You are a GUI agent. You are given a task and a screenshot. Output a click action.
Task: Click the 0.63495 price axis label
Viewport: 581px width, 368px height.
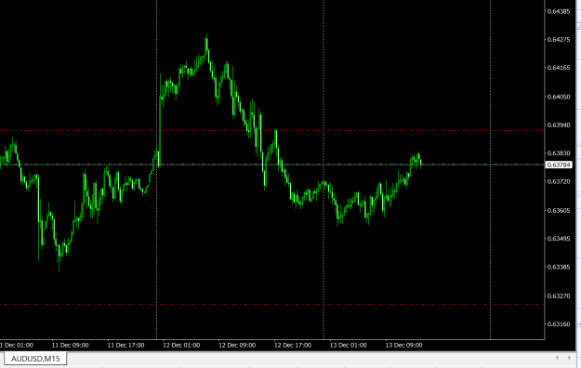point(559,239)
